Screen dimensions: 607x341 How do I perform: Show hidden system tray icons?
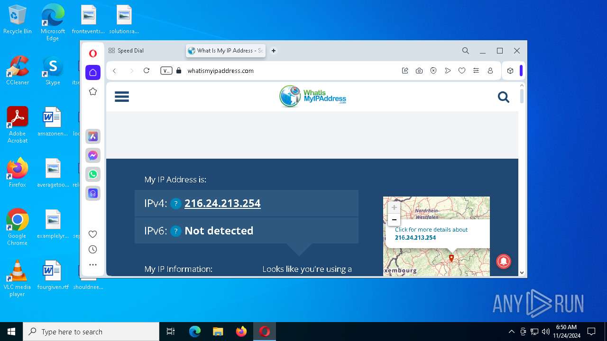coord(511,332)
